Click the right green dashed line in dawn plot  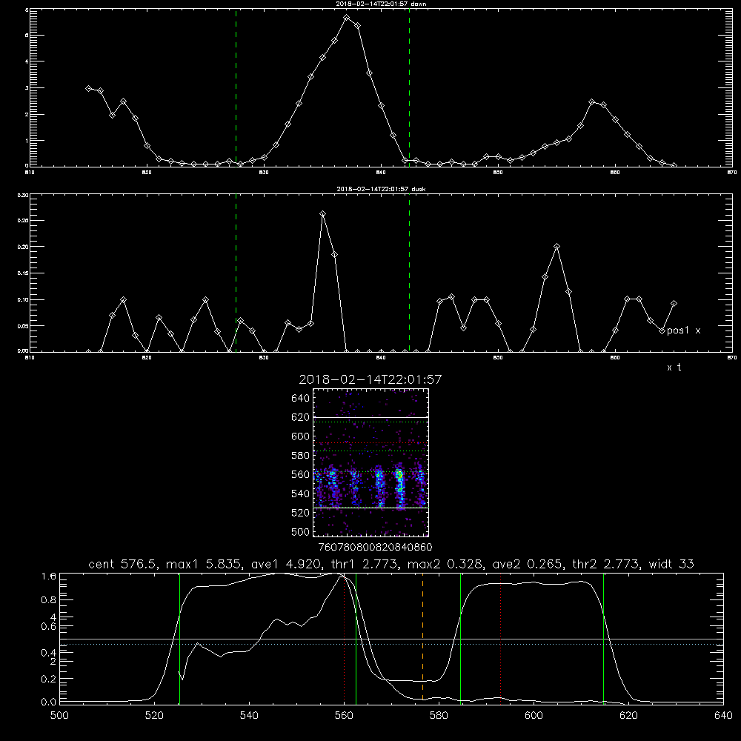(x=409, y=87)
